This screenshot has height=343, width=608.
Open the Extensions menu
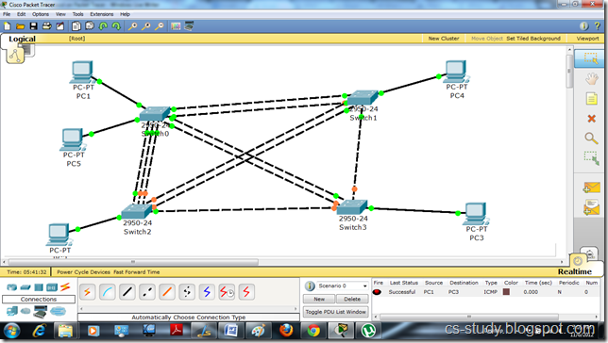coord(102,14)
